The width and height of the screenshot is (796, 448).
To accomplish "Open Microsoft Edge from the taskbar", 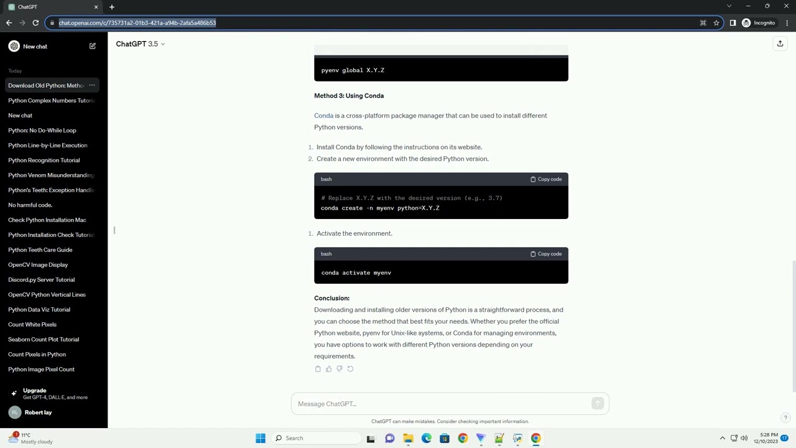I will coord(427,438).
